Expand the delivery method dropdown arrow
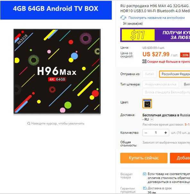Screen dimensions: 190x194 (152, 119)
